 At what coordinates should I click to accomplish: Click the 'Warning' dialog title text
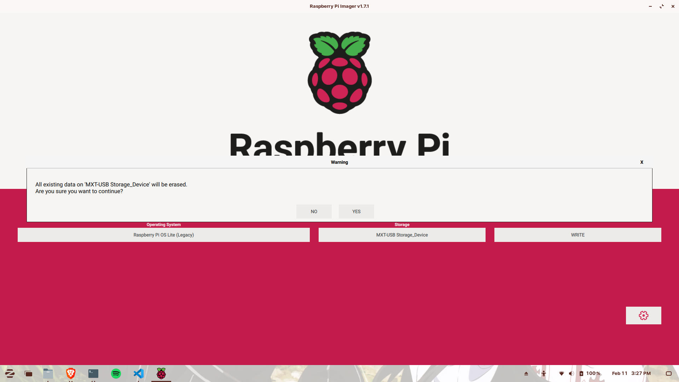coord(339,162)
